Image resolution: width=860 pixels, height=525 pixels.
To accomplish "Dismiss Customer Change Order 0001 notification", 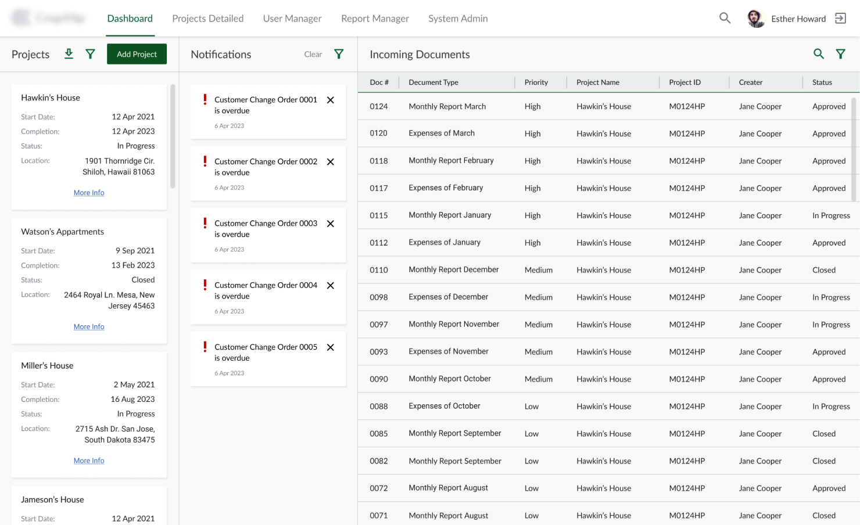I will coord(331,100).
